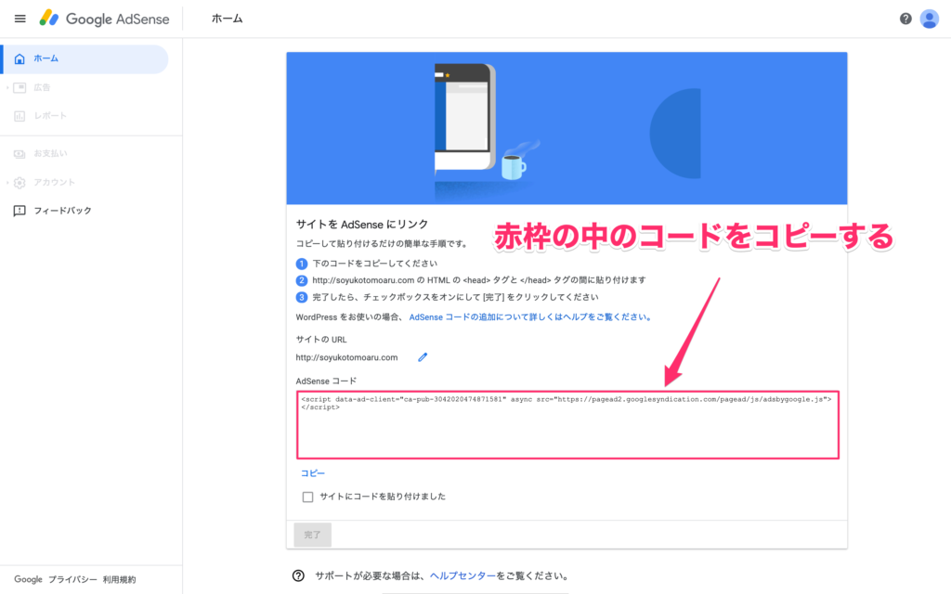951x594 pixels.
Task: Check サイトにコードを貼り付けました checkbox
Action: point(307,497)
